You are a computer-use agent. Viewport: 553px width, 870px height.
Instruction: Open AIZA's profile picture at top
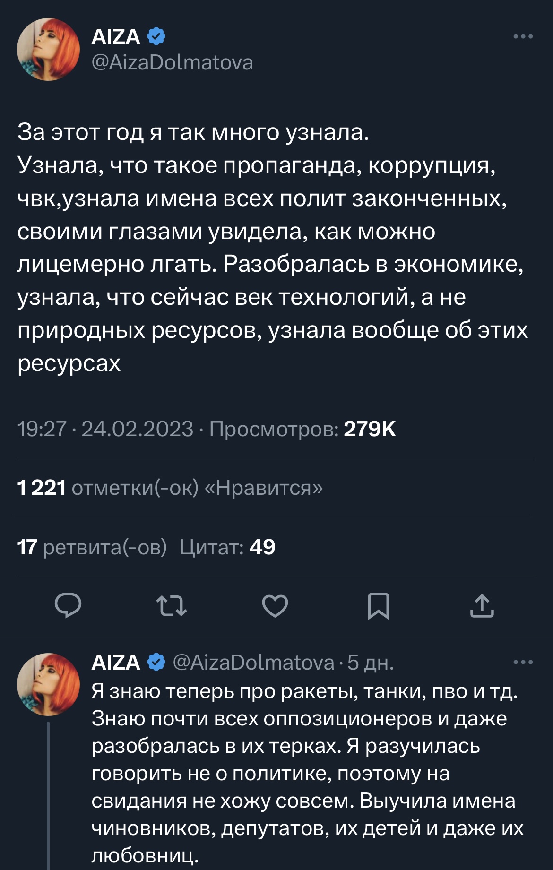coord(48,49)
